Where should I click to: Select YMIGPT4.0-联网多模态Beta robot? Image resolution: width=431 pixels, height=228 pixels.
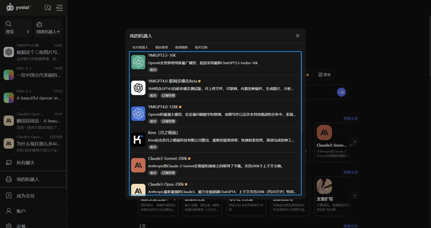pos(215,88)
